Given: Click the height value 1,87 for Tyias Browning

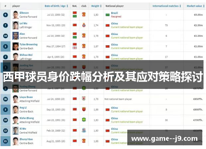Looking at the screenshot, I should (96, 47).
